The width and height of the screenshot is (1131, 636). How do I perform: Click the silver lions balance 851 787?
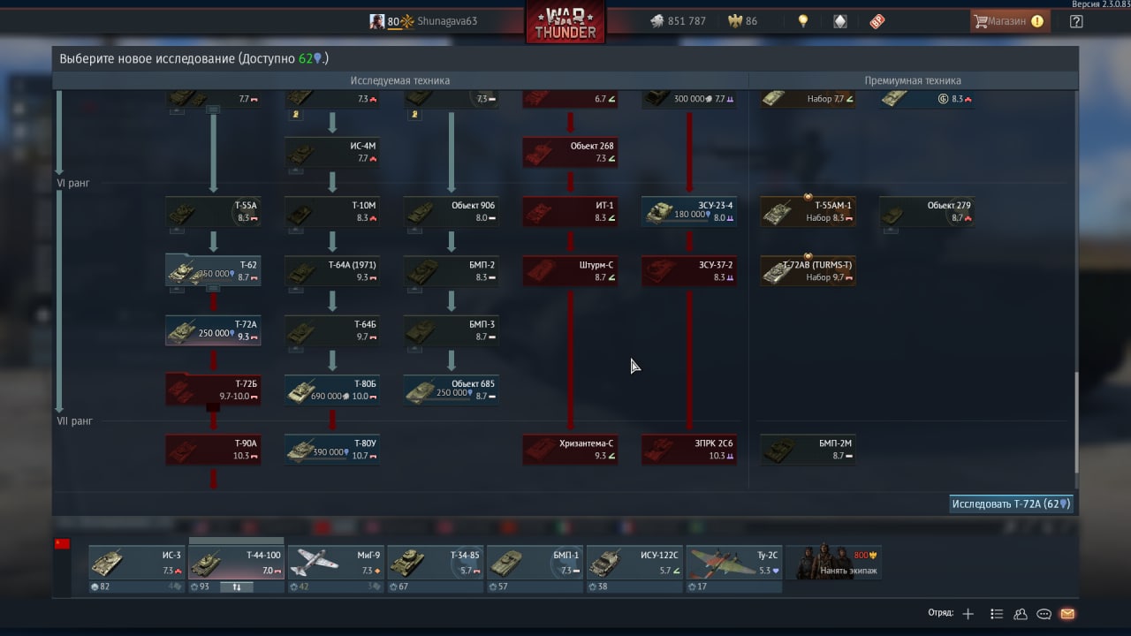pos(678,21)
